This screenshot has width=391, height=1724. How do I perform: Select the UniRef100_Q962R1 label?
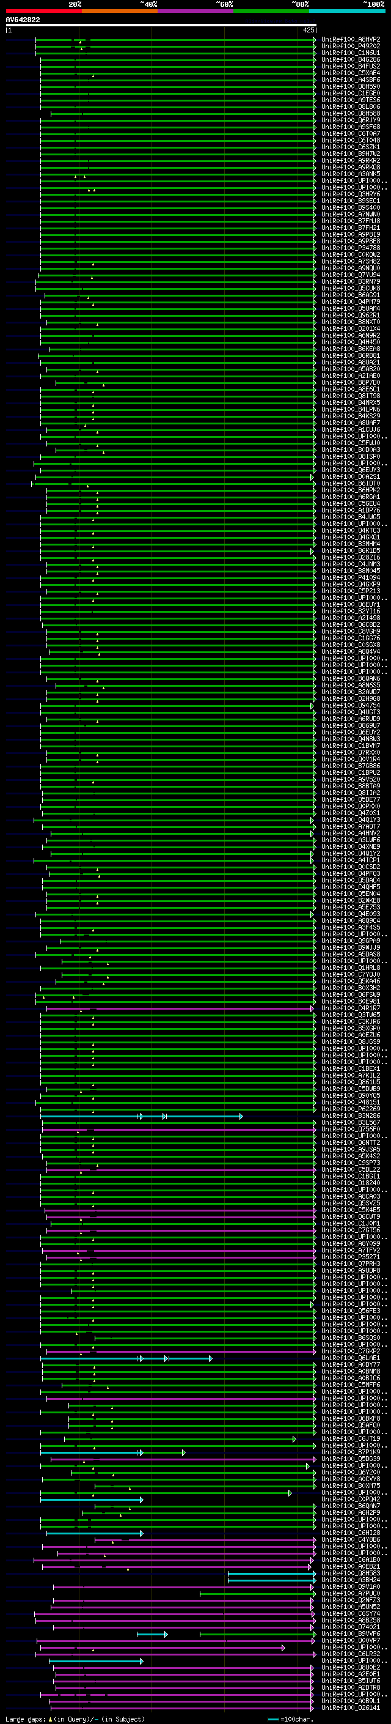click(350, 315)
